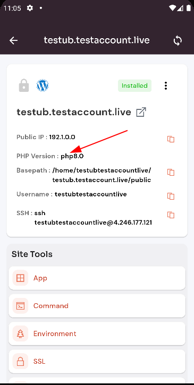Open the App site tool
The height and width of the screenshot is (385, 194).
(97, 278)
